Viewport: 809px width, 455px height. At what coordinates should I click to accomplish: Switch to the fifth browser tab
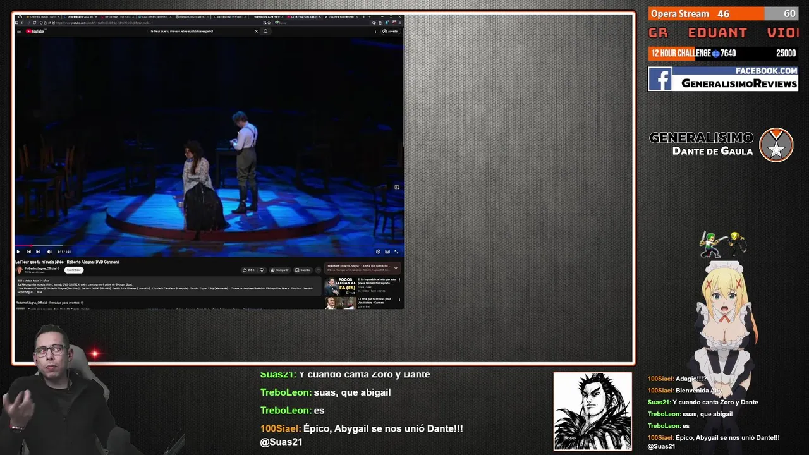tap(193, 17)
